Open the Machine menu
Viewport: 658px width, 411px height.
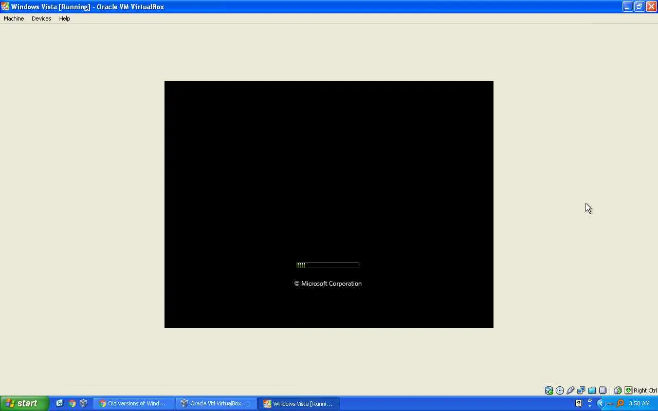tap(14, 18)
